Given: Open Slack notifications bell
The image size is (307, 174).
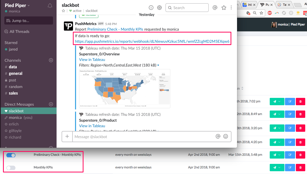Looking at the screenshot, I should tap(50, 6).
